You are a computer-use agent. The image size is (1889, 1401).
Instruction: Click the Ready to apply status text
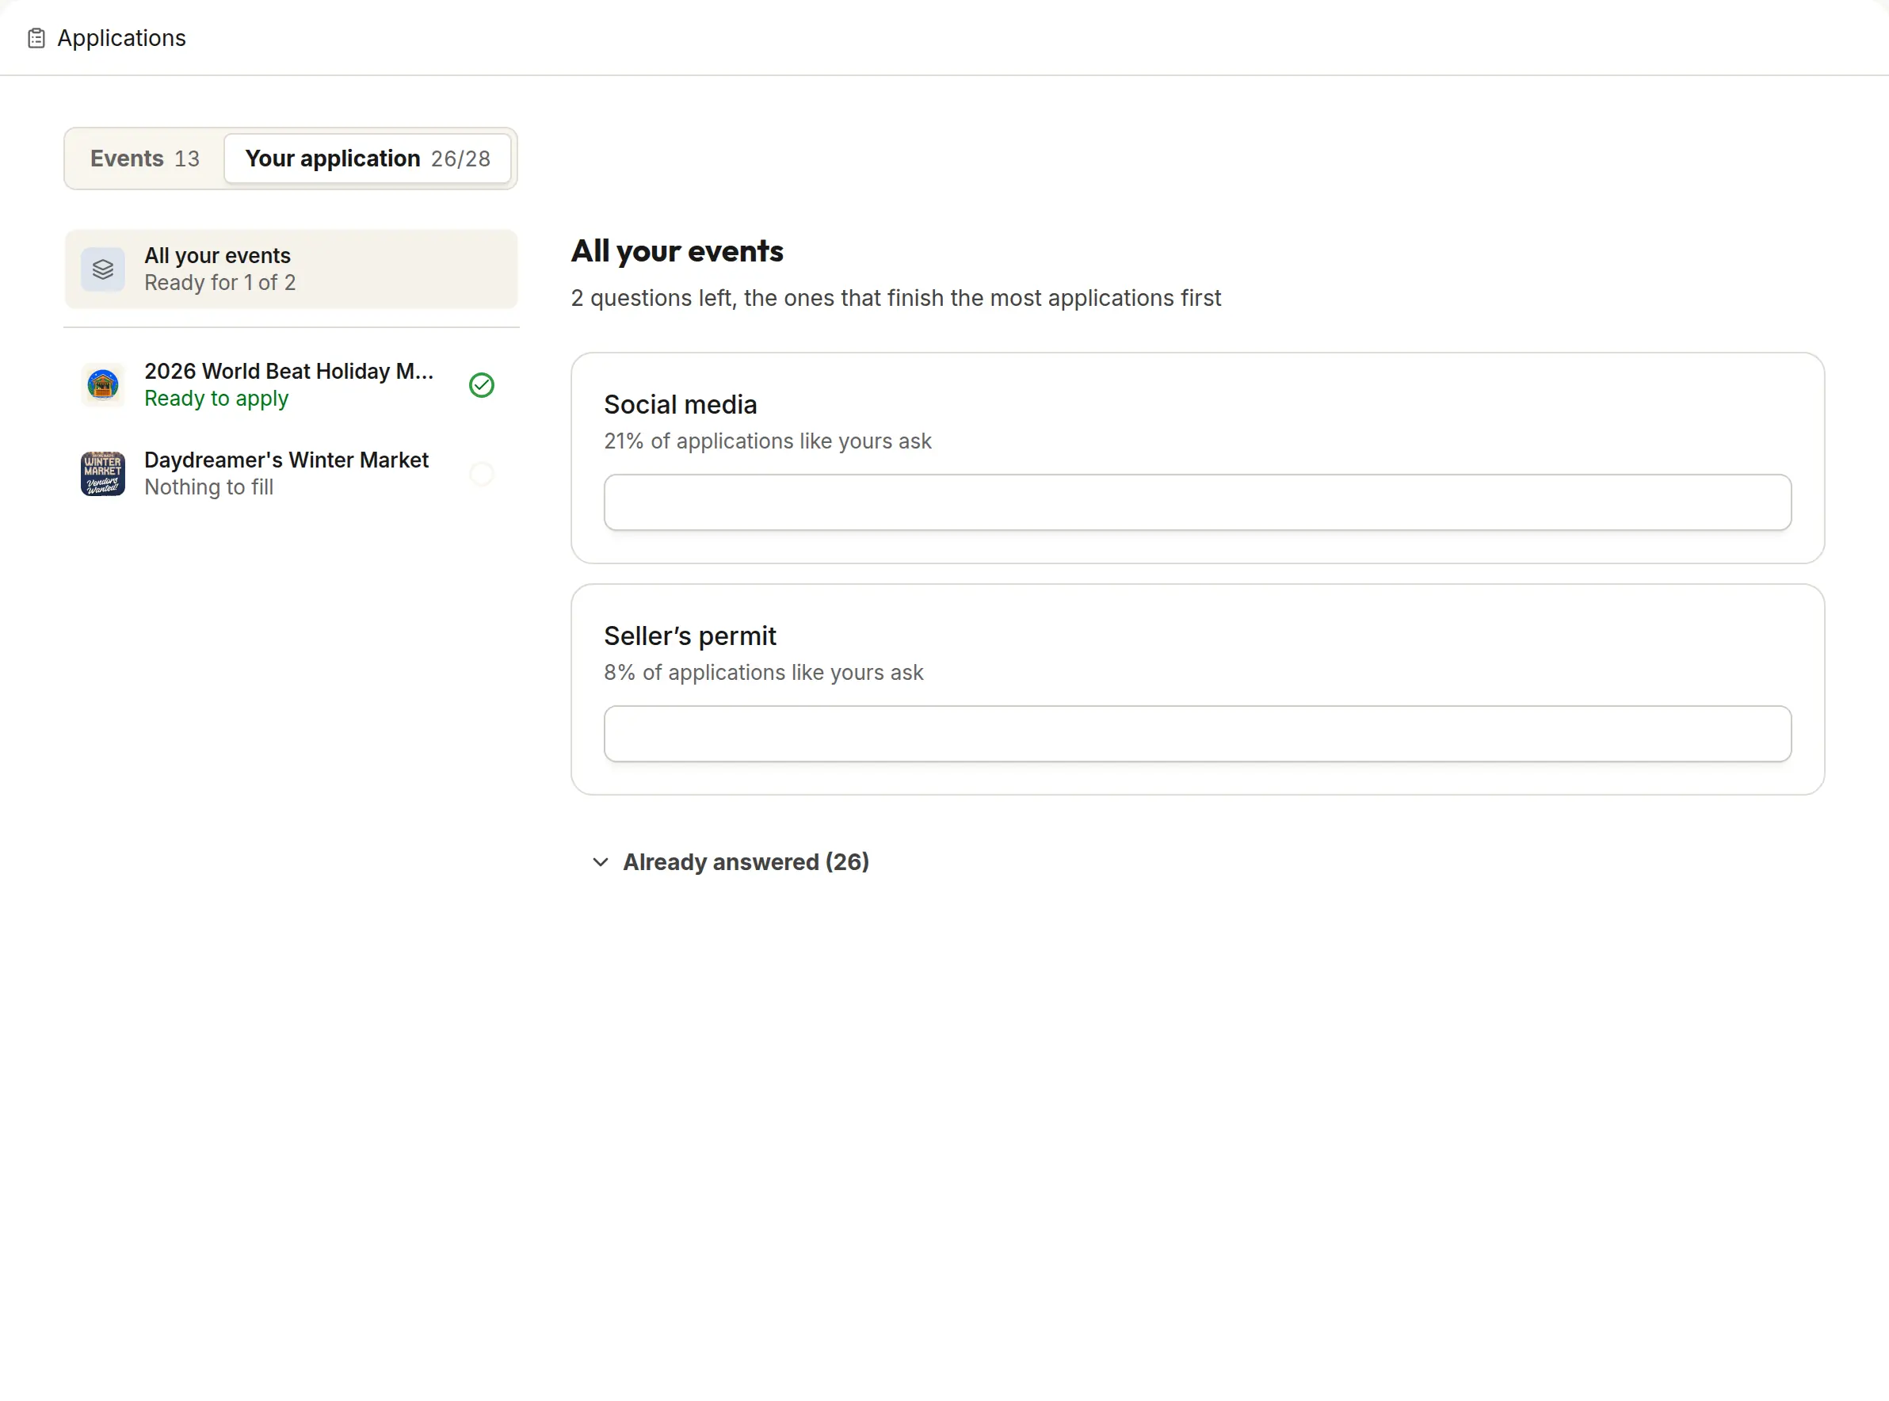click(216, 398)
